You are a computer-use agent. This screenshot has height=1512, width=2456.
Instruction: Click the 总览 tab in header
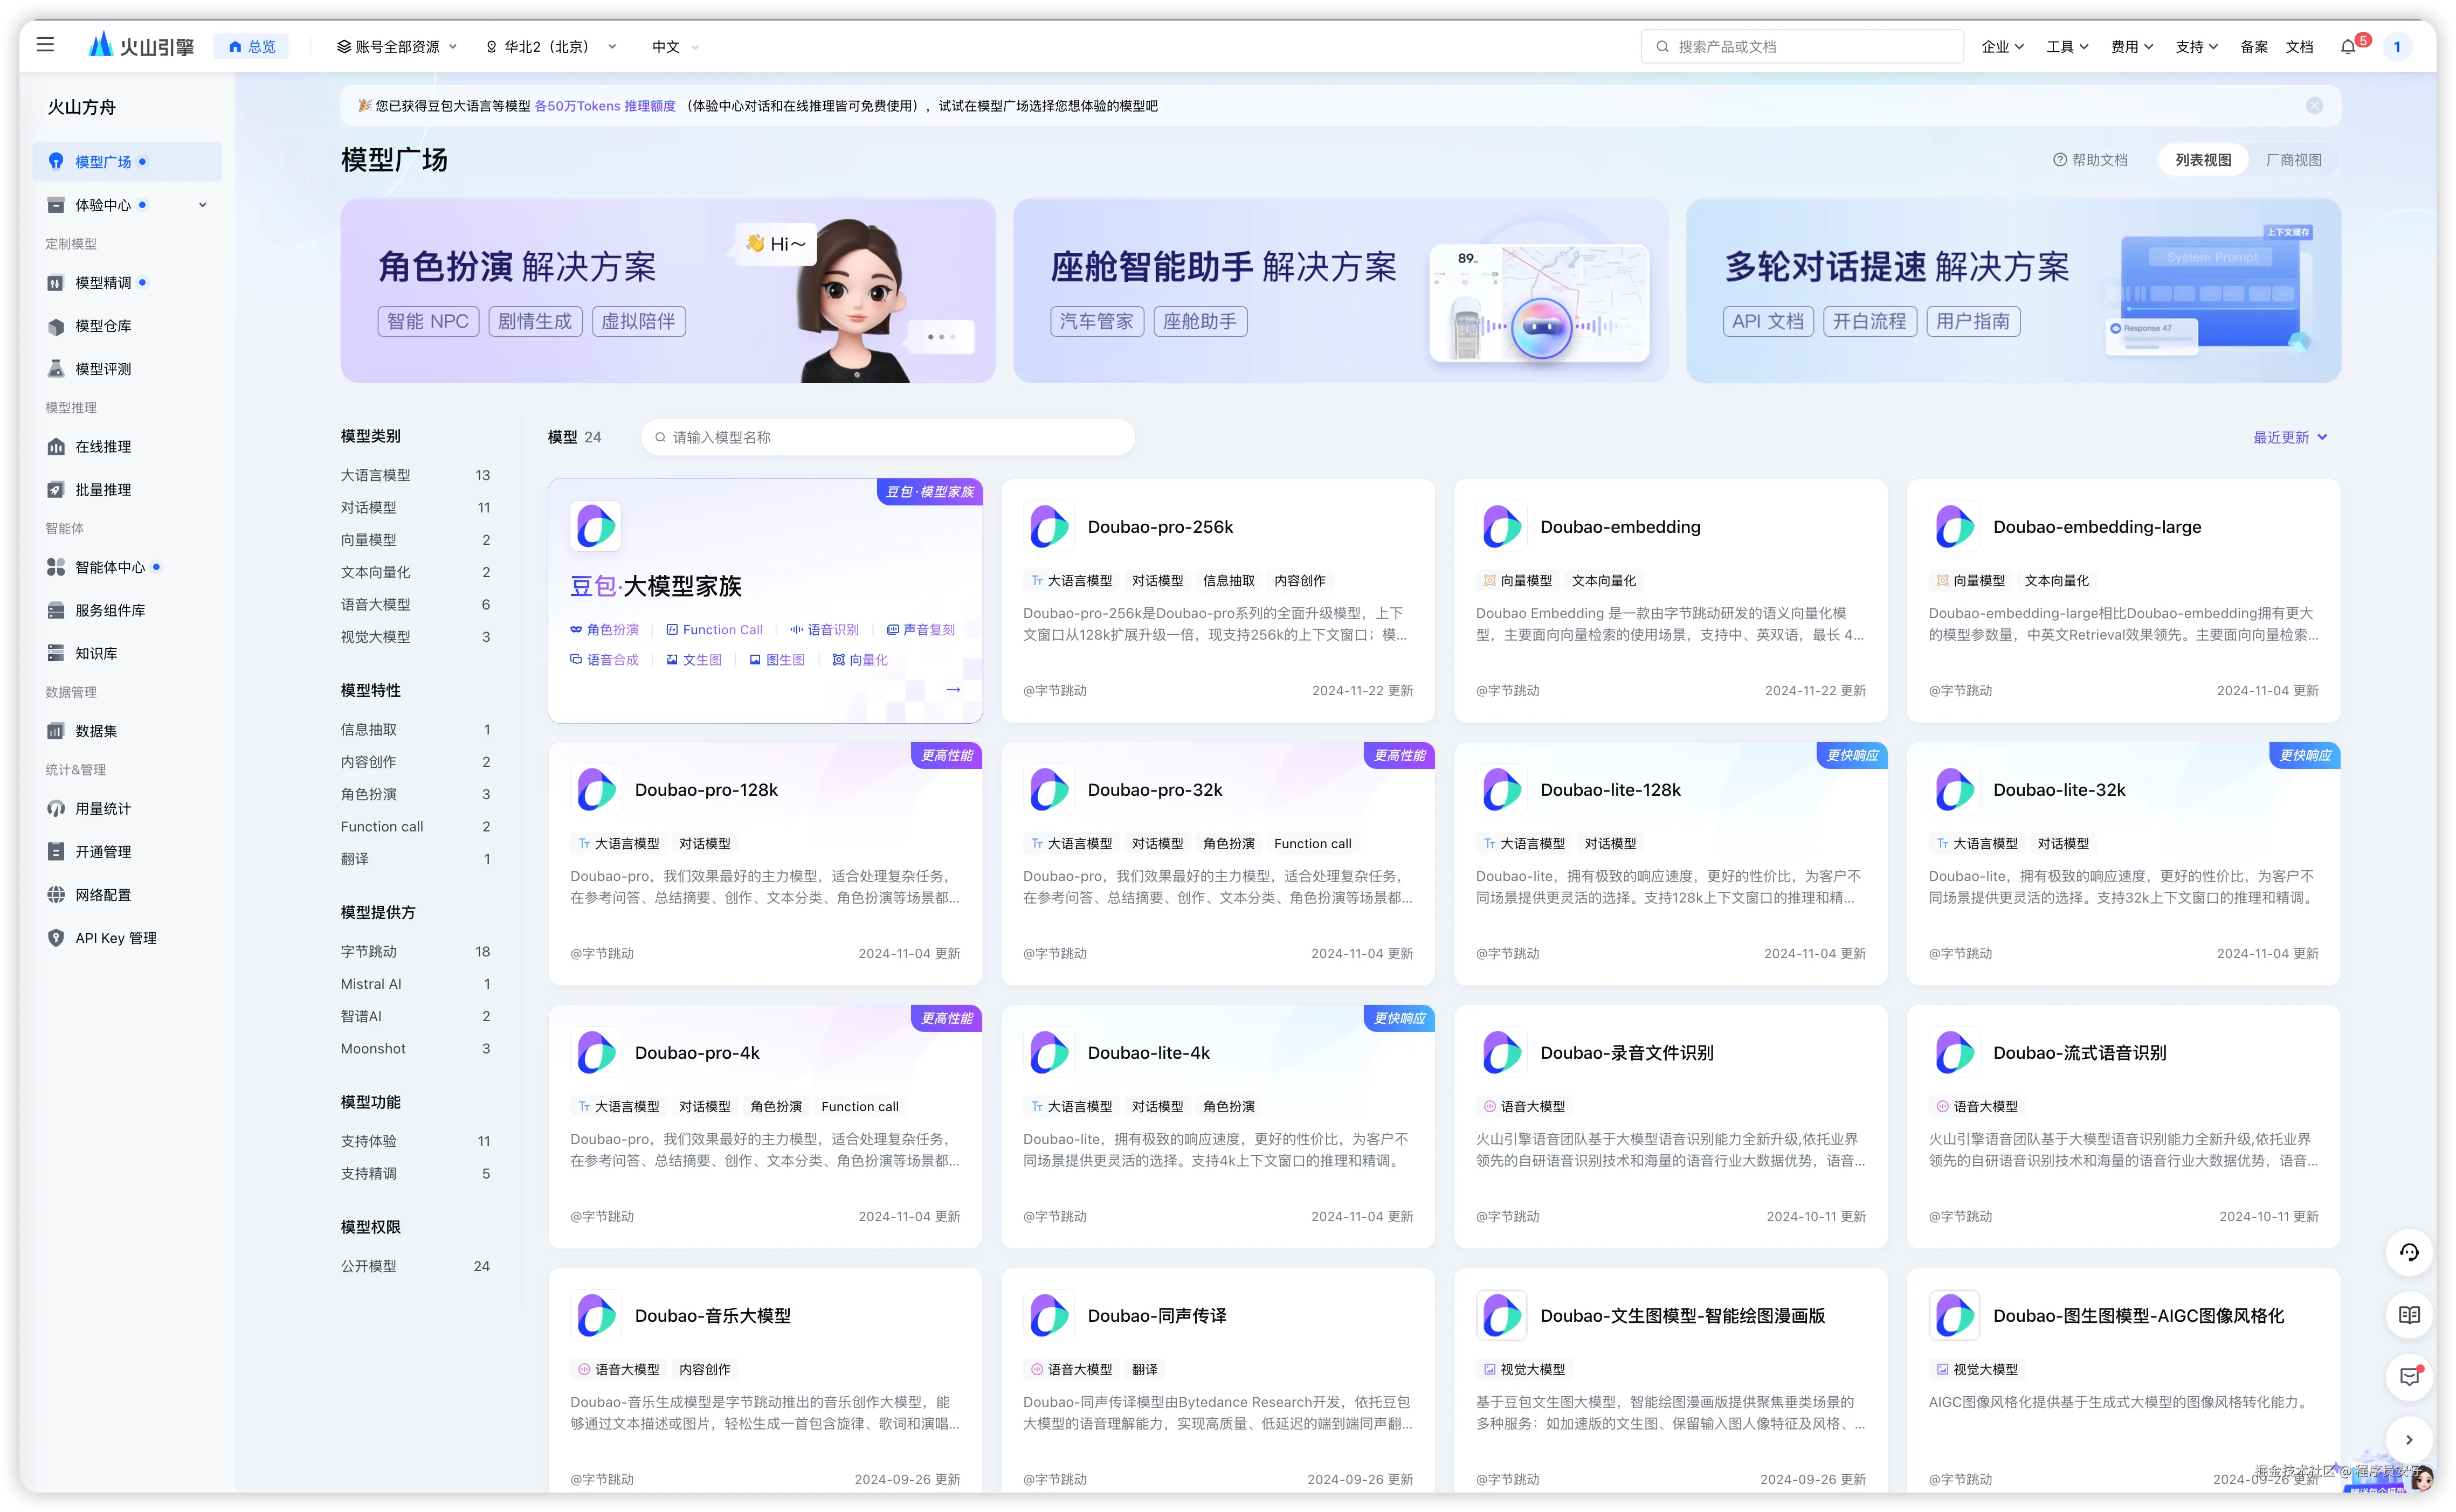(x=252, y=47)
